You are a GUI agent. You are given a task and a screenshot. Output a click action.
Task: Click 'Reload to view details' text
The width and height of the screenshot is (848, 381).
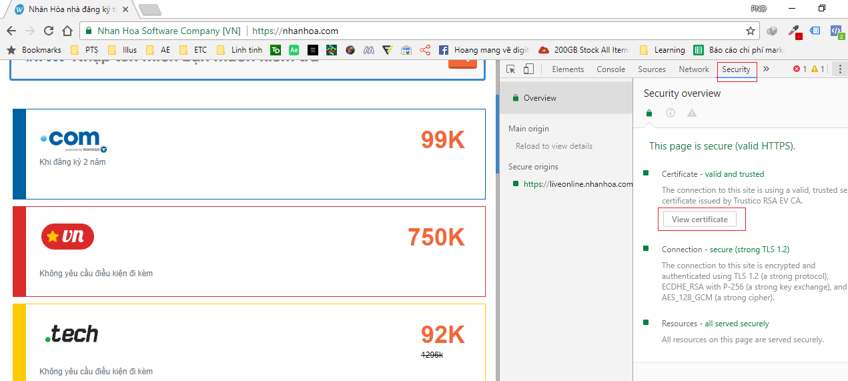point(554,146)
